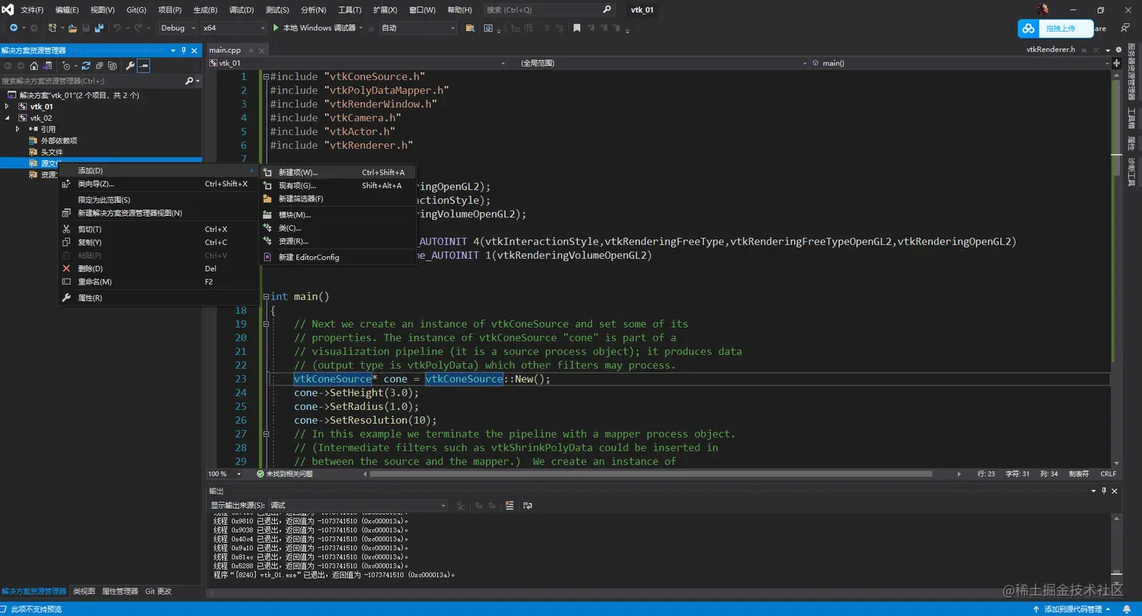Image resolution: width=1142 pixels, height=616 pixels.
Task: Click the editor horizontal scrollbar
Action: point(650,474)
